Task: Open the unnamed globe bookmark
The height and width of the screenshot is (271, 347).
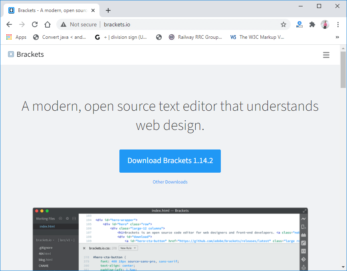Action: 159,37
